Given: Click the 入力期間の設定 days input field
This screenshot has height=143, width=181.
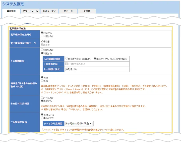Looking at the screenshot, I should tap(67, 69).
